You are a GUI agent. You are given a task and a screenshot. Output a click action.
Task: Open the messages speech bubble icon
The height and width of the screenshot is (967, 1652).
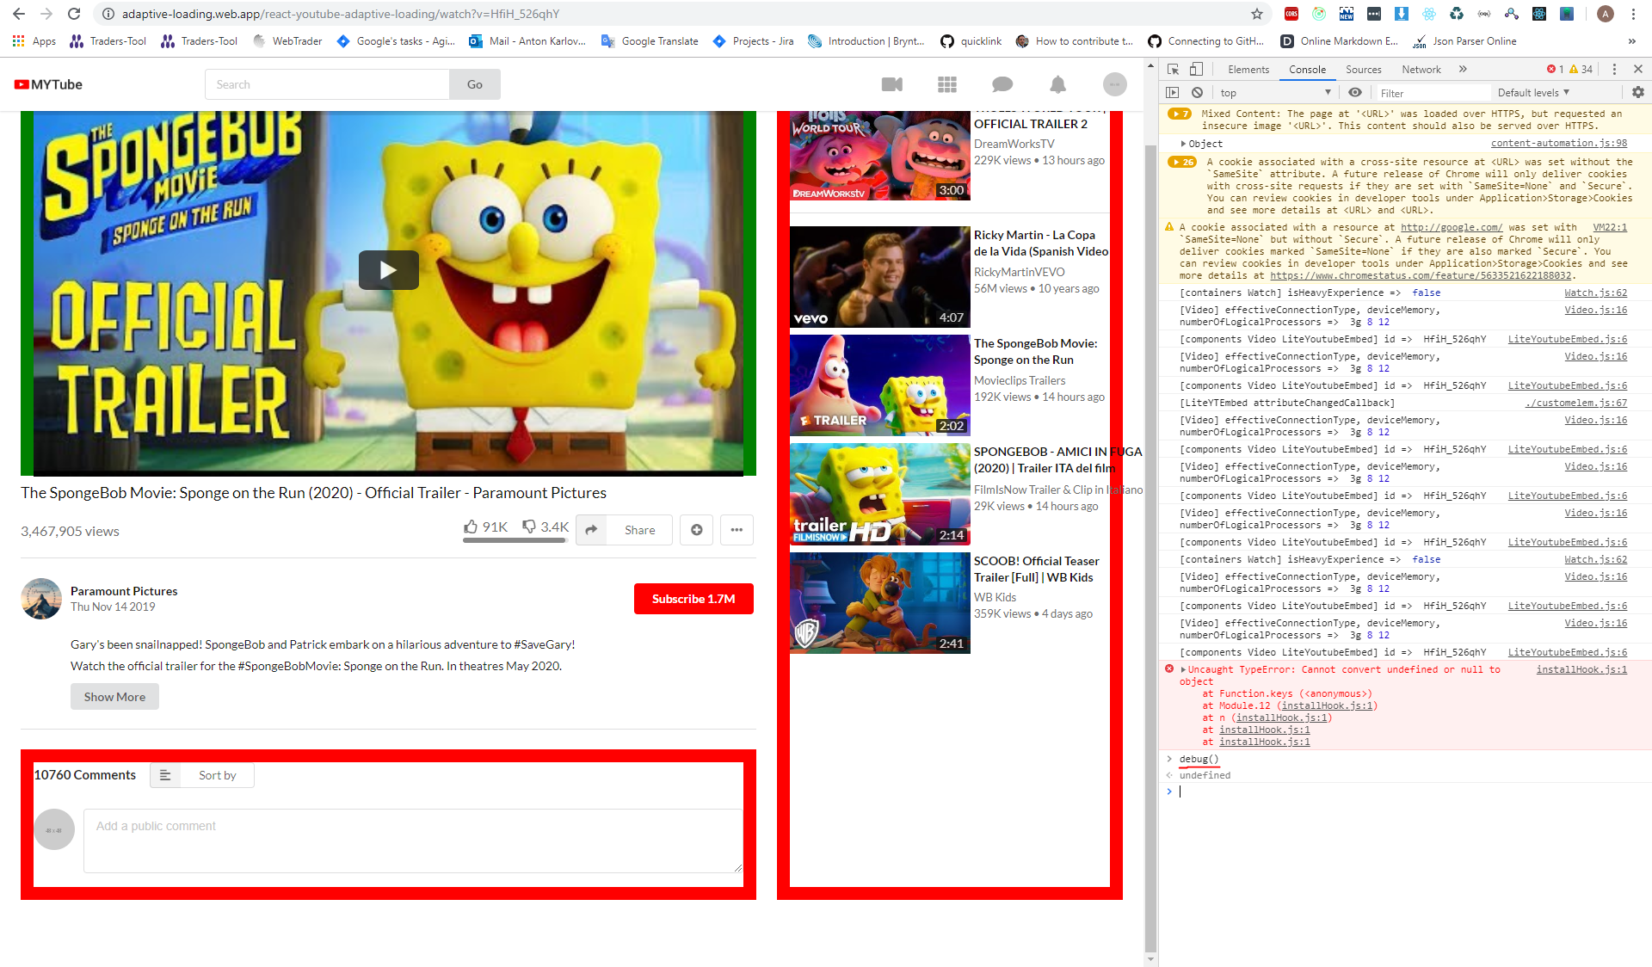[1002, 84]
